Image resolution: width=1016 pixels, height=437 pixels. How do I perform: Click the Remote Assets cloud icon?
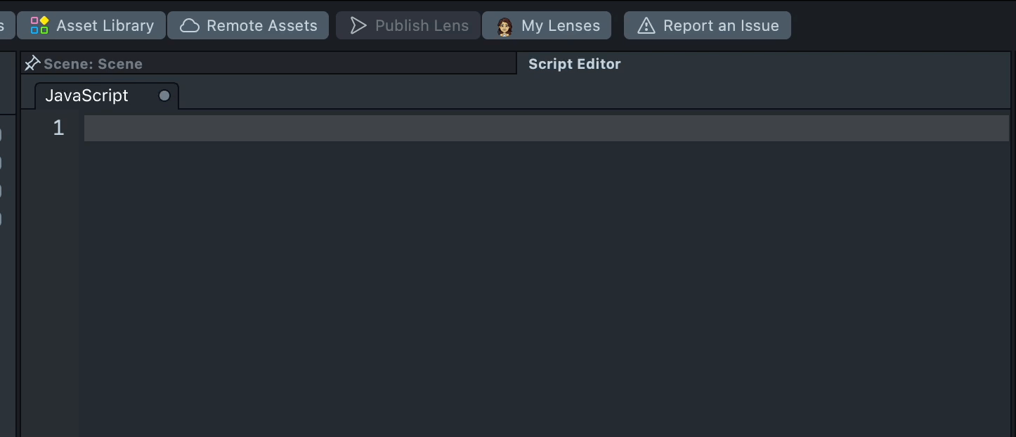pyautogui.click(x=190, y=25)
